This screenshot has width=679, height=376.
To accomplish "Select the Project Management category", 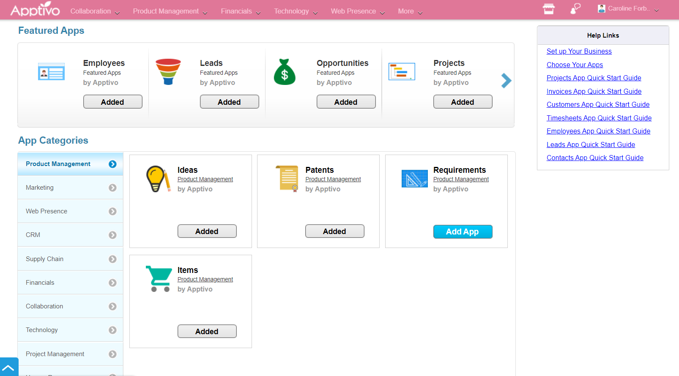I will click(70, 354).
